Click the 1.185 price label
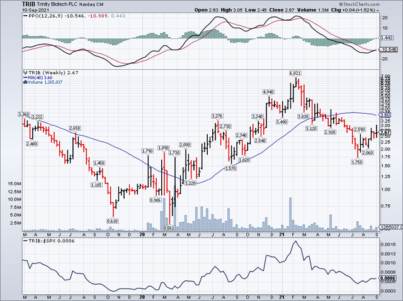Viewport: 403px width, 301px height. point(96,185)
